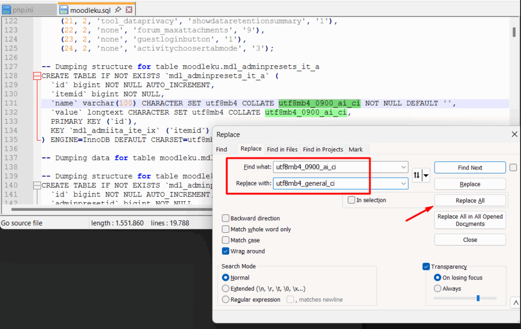Click the scroll-up chevron in the editor corner
Image resolution: width=521 pixels, height=329 pixels.
click(515, 302)
